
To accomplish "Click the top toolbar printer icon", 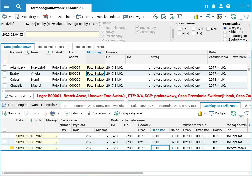I will [x=4, y=17].
